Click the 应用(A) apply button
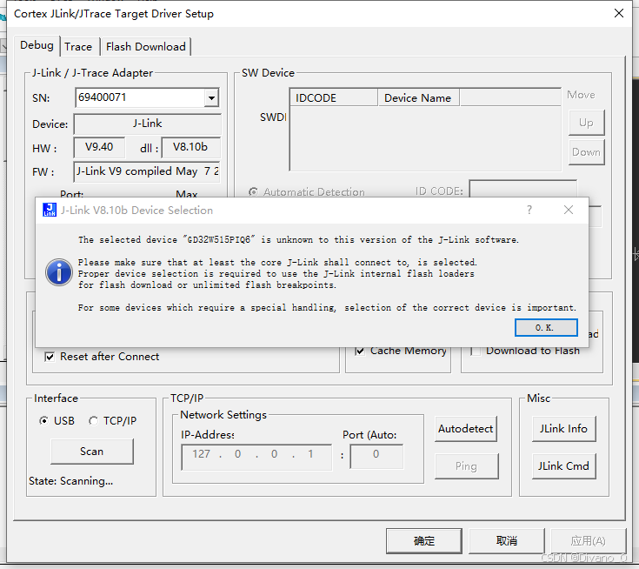 pos(588,541)
